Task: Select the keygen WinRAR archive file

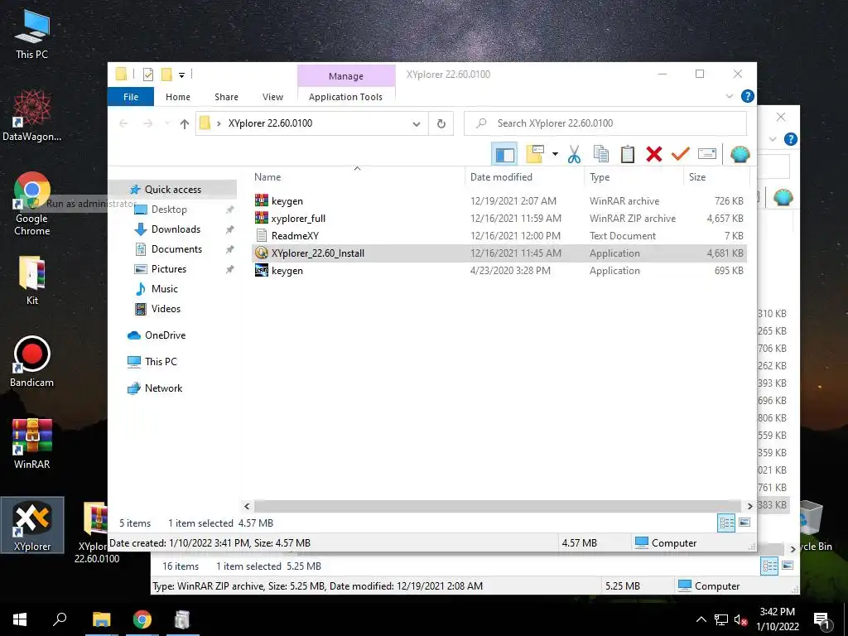Action: tap(499, 201)
